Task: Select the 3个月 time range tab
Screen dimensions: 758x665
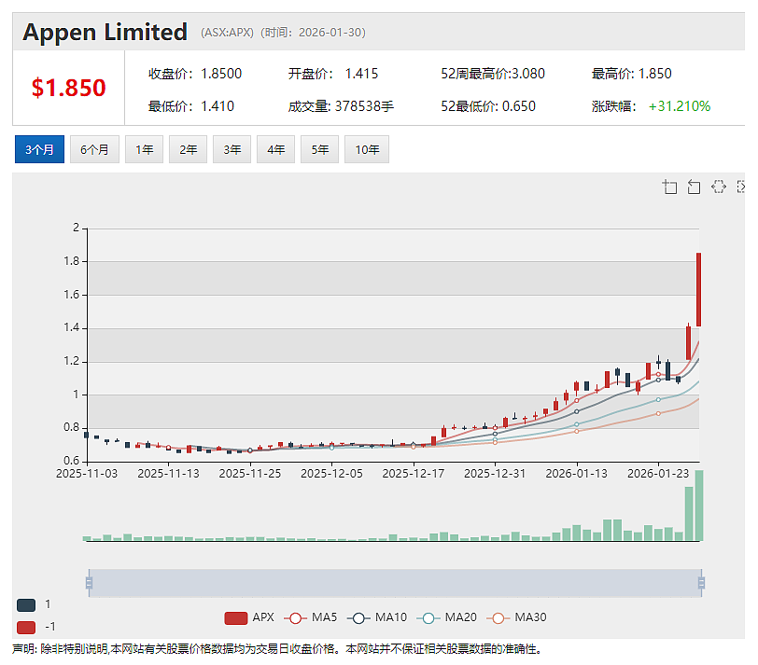Action: click(39, 149)
